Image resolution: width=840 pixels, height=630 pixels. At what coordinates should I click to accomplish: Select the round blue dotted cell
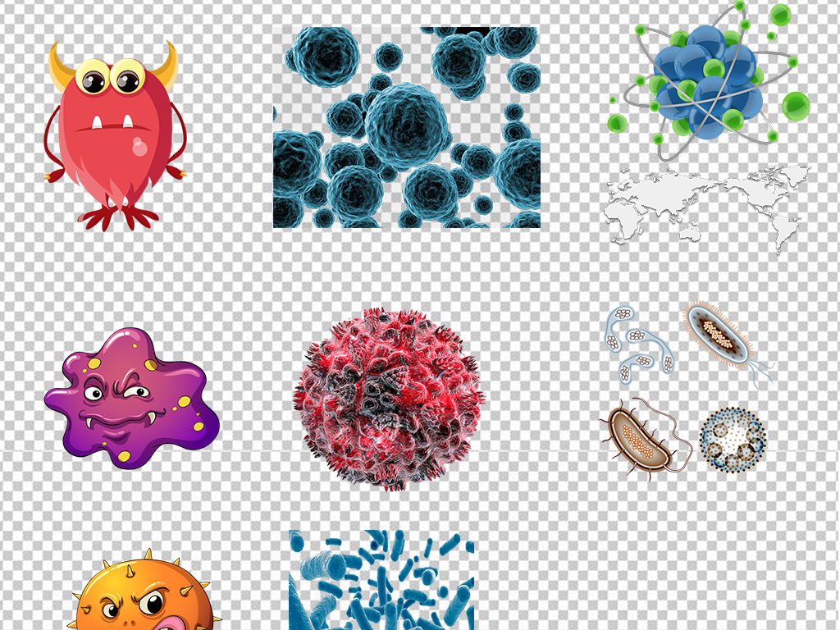pyautogui.click(x=733, y=441)
